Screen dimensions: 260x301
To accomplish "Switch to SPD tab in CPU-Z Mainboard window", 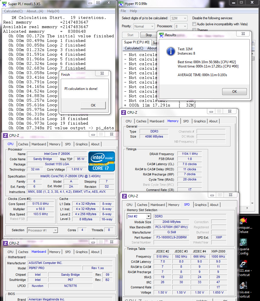I will tap(68, 252).
